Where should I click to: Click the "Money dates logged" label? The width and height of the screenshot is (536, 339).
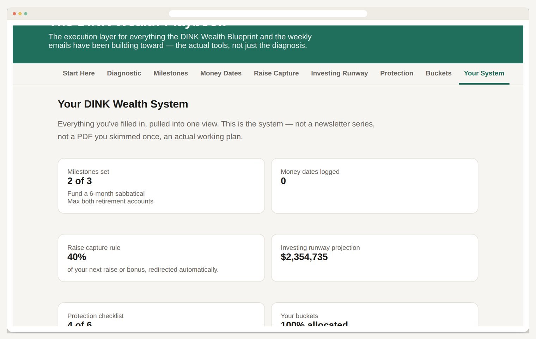310,172
